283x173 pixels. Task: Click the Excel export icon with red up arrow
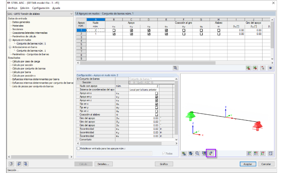[248, 68]
